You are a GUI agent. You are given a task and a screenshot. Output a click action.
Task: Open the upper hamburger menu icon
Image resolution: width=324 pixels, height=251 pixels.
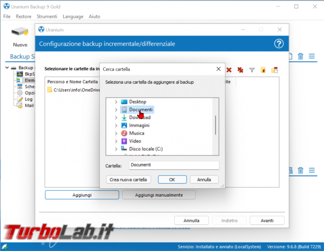pyautogui.click(x=312, y=56)
